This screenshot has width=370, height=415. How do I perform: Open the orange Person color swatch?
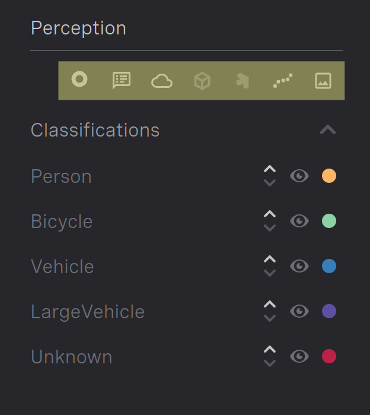pos(329,176)
